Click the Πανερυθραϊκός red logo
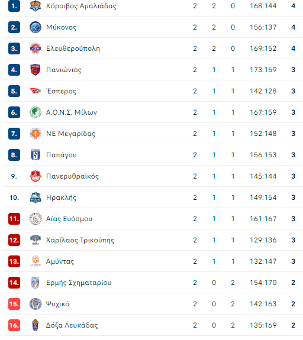Viewport: 303px width, 340px height. click(x=36, y=176)
